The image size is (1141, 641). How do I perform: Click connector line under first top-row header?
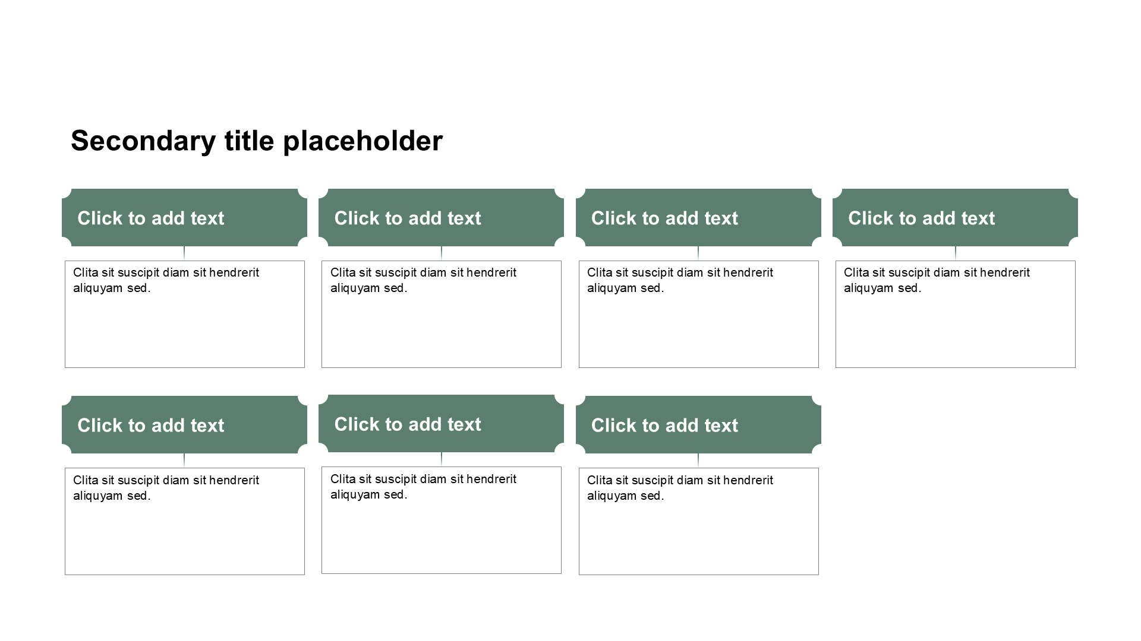click(x=184, y=253)
